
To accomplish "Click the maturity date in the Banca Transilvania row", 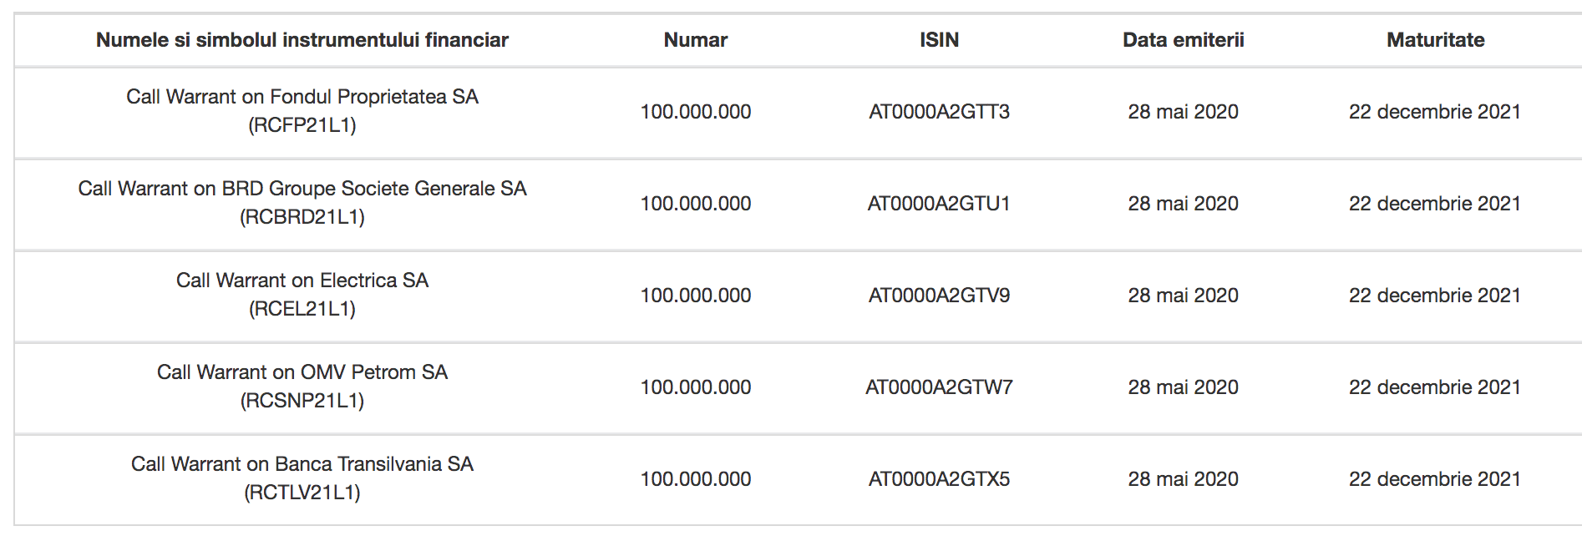I will (1435, 479).
